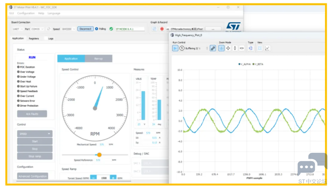Click the Disconnect button
Image resolution: width=331 pixels, height=188 pixels.
click(x=85, y=29)
